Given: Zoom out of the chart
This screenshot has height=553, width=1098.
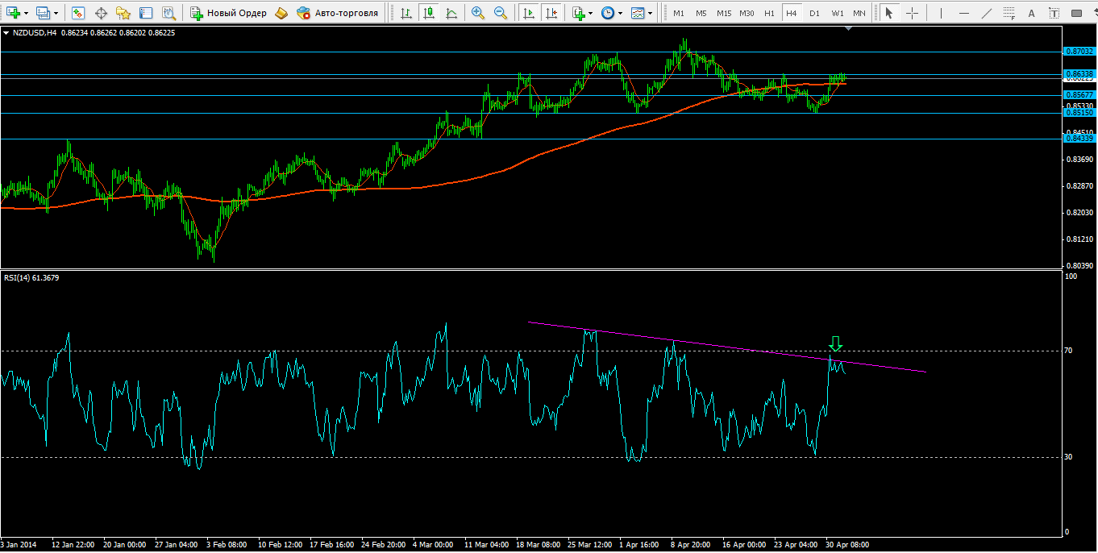Looking at the screenshot, I should click(x=501, y=13).
